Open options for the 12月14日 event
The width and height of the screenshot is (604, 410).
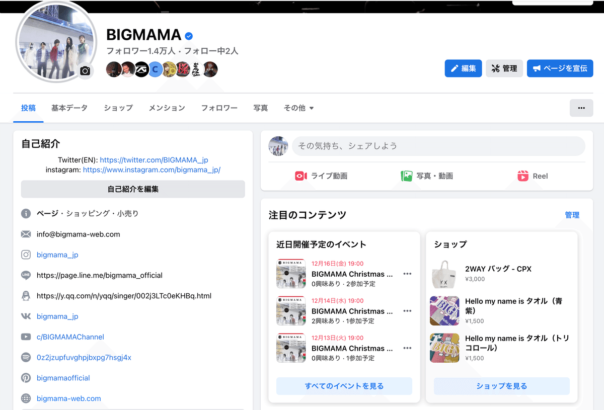[407, 311]
